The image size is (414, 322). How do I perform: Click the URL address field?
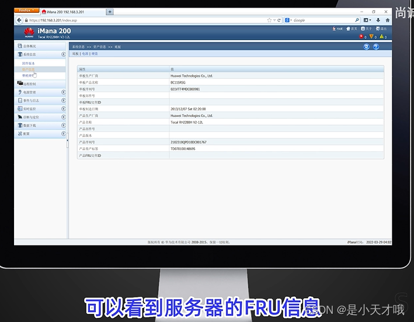(145, 20)
